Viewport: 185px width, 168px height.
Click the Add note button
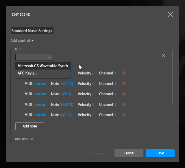pyautogui.click(x=30, y=126)
